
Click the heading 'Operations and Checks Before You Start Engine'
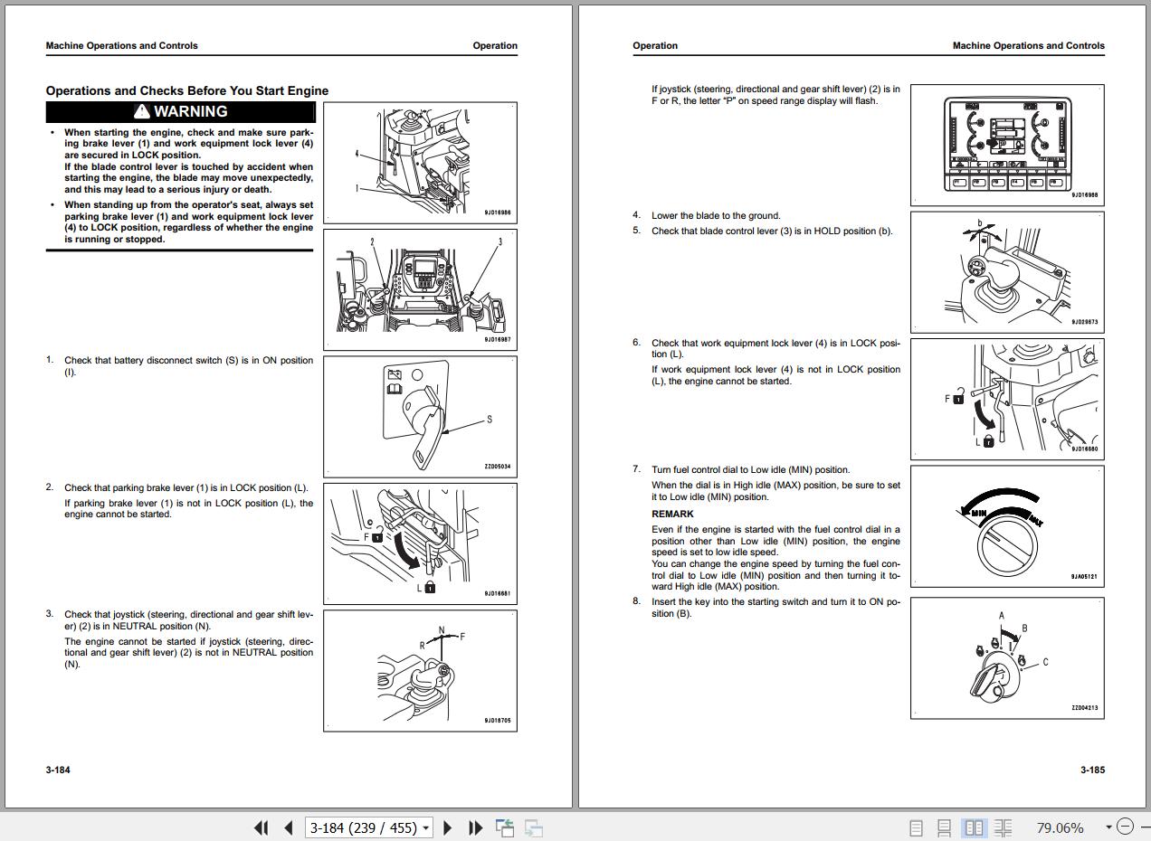(187, 90)
